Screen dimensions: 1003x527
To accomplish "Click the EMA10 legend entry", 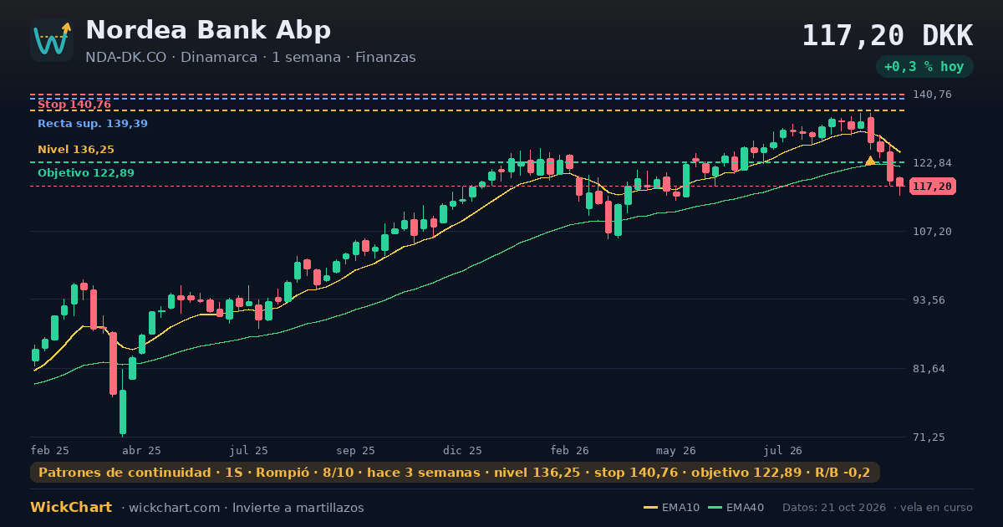I will 671,508.
